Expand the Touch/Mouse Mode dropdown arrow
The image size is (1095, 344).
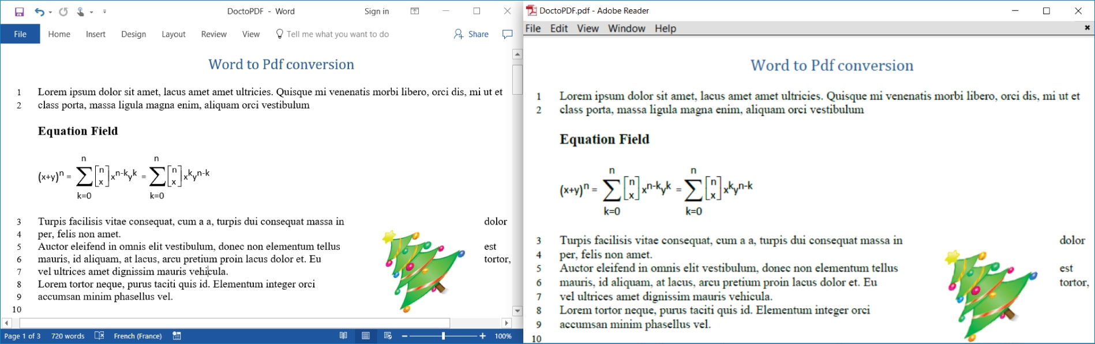tap(91, 12)
